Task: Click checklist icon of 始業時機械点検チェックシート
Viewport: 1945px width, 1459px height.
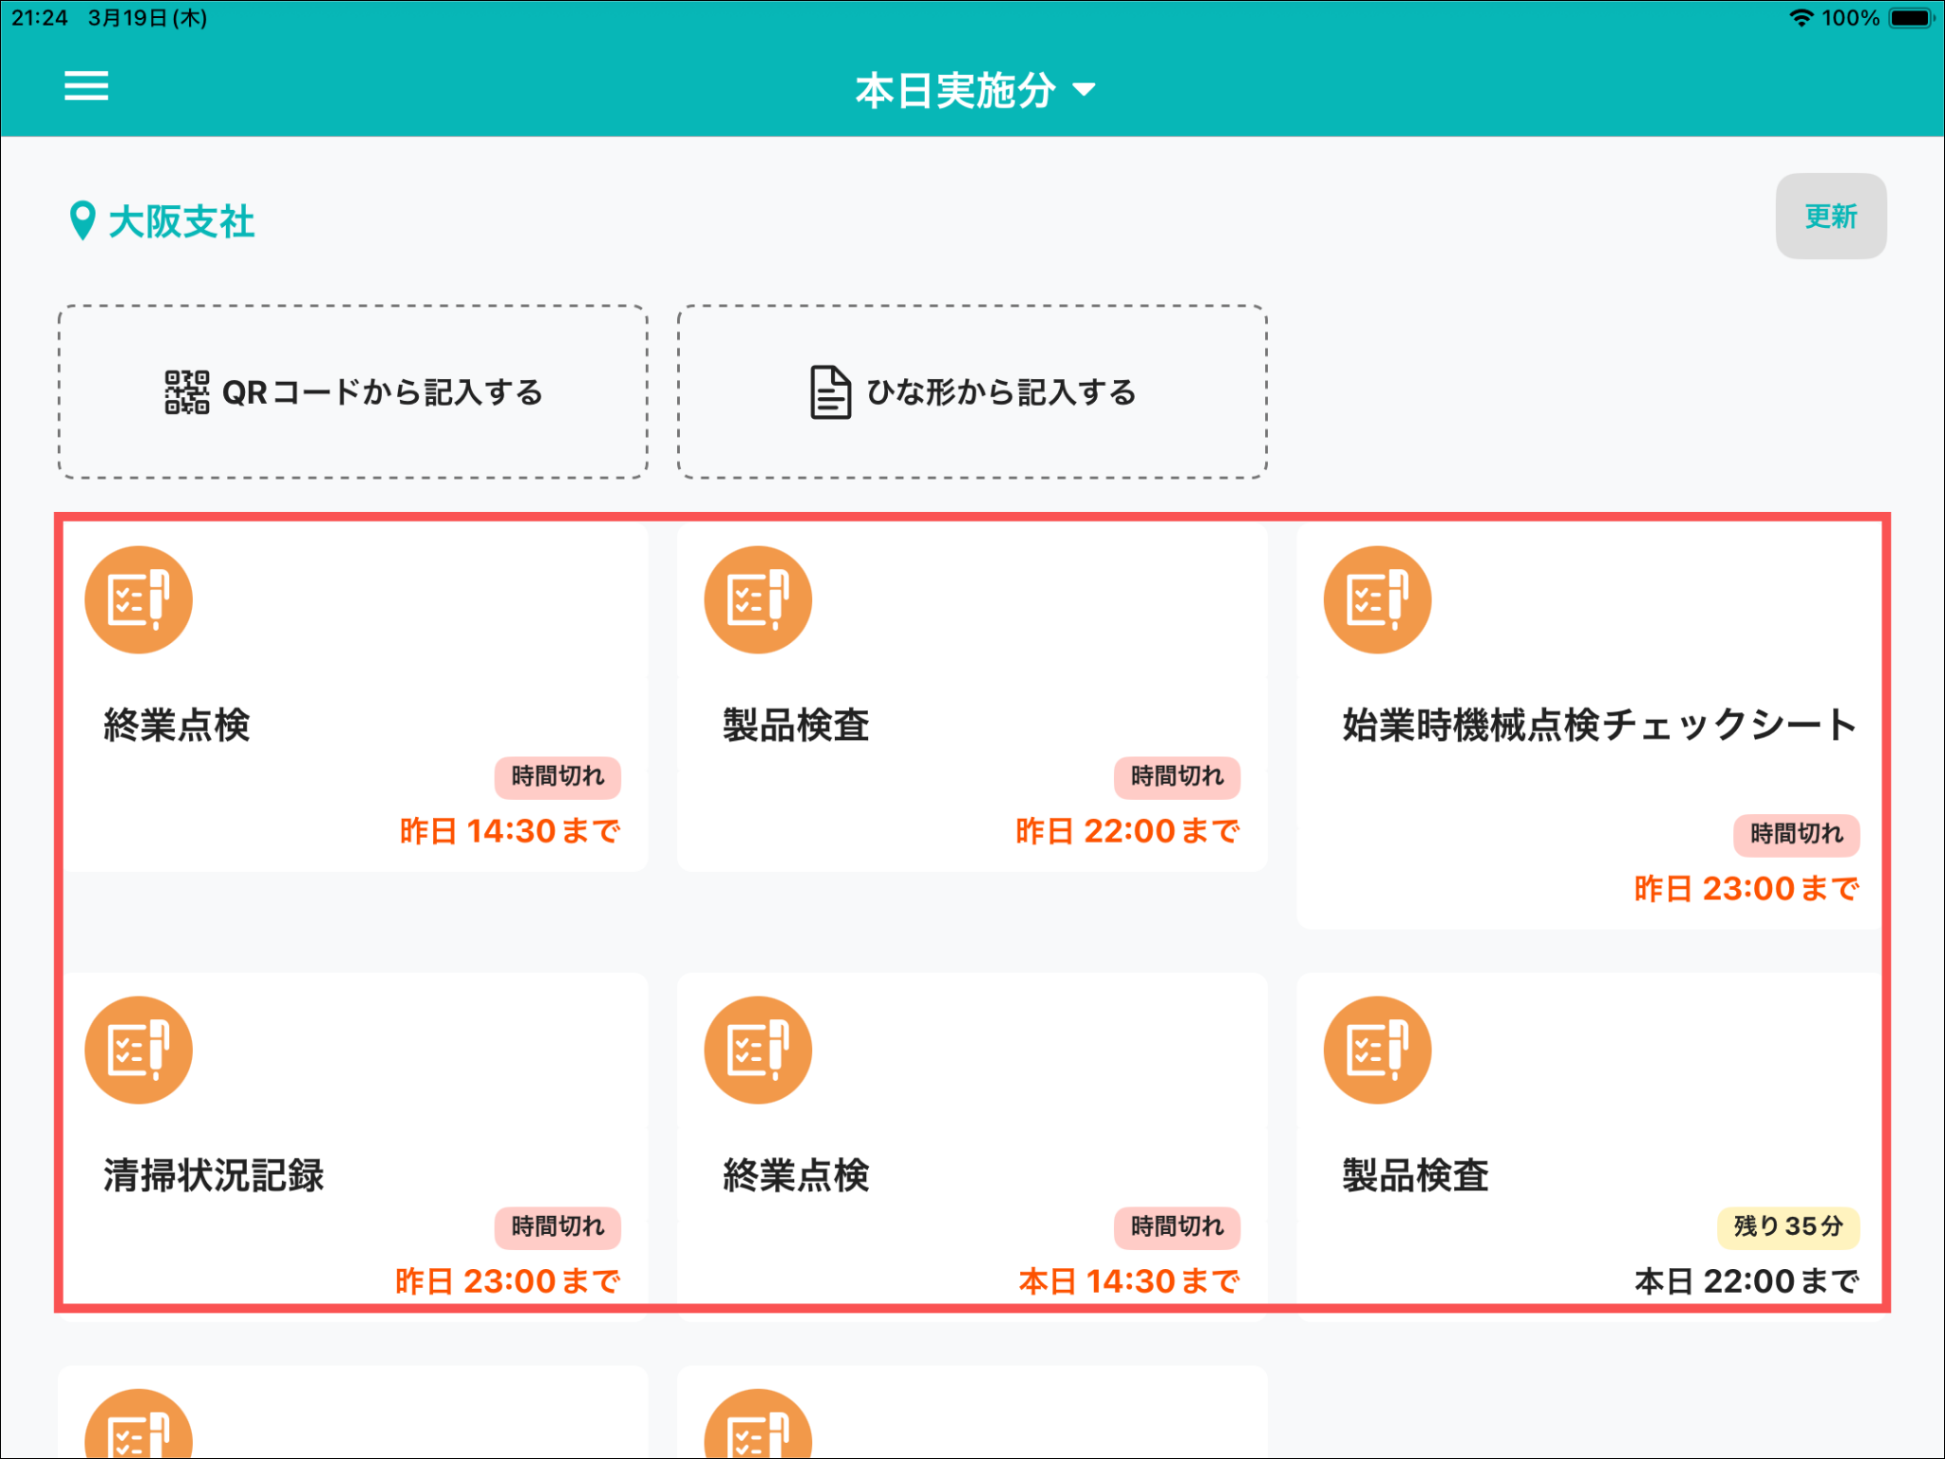Action: (1377, 599)
